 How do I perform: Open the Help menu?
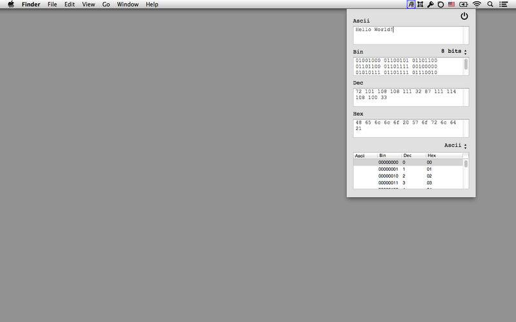click(x=152, y=5)
